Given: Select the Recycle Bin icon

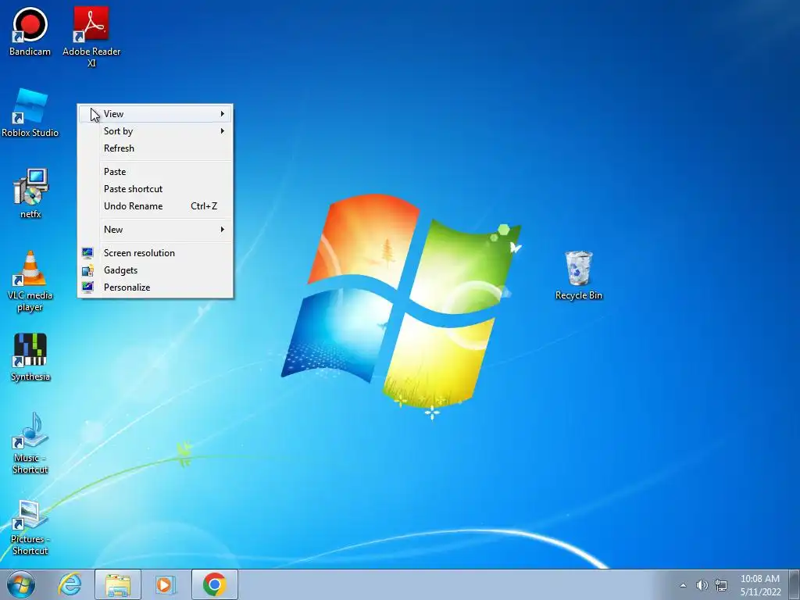Looking at the screenshot, I should pyautogui.click(x=579, y=276).
